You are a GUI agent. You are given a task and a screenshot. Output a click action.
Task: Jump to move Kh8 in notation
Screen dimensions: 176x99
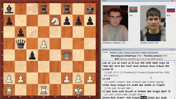click(128, 98)
